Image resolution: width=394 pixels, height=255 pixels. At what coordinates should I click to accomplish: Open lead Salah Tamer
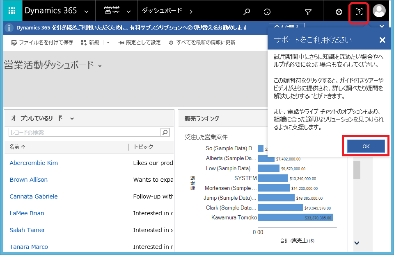tap(27, 230)
